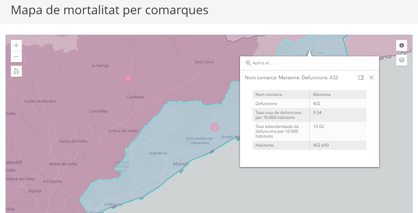Click the 'Mapa de mortalitat per comarques' heading
This screenshot has height=213, width=418.
pyautogui.click(x=110, y=10)
